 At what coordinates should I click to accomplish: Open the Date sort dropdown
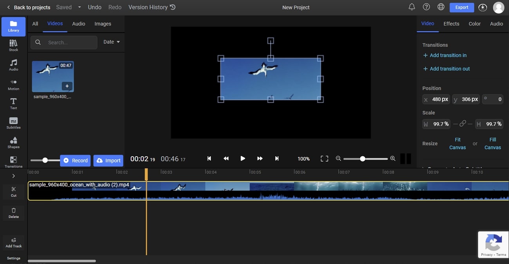point(112,42)
